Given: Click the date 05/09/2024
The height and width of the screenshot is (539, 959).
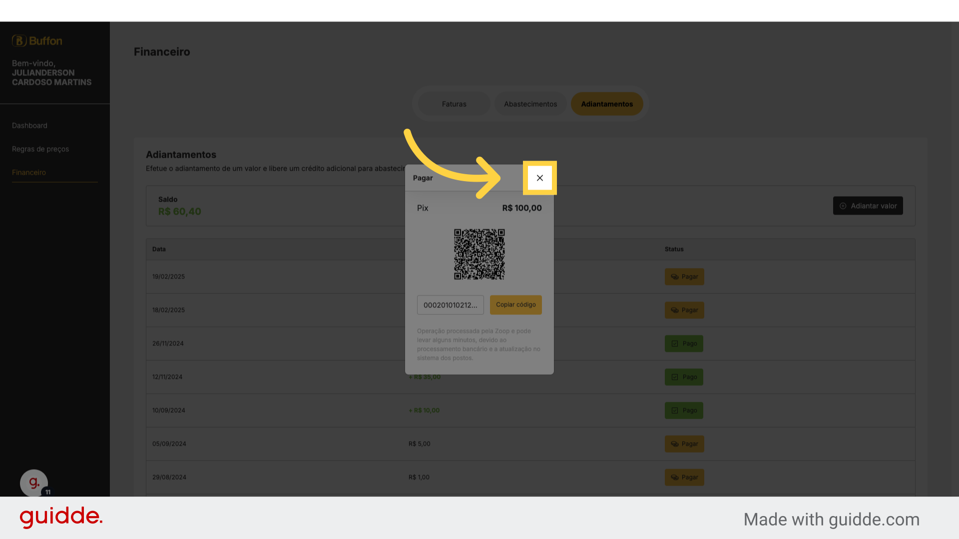Looking at the screenshot, I should pyautogui.click(x=169, y=444).
